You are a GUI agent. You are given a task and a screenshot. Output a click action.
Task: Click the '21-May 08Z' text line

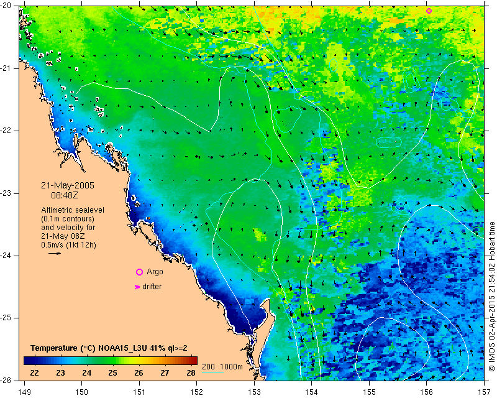[63, 236]
